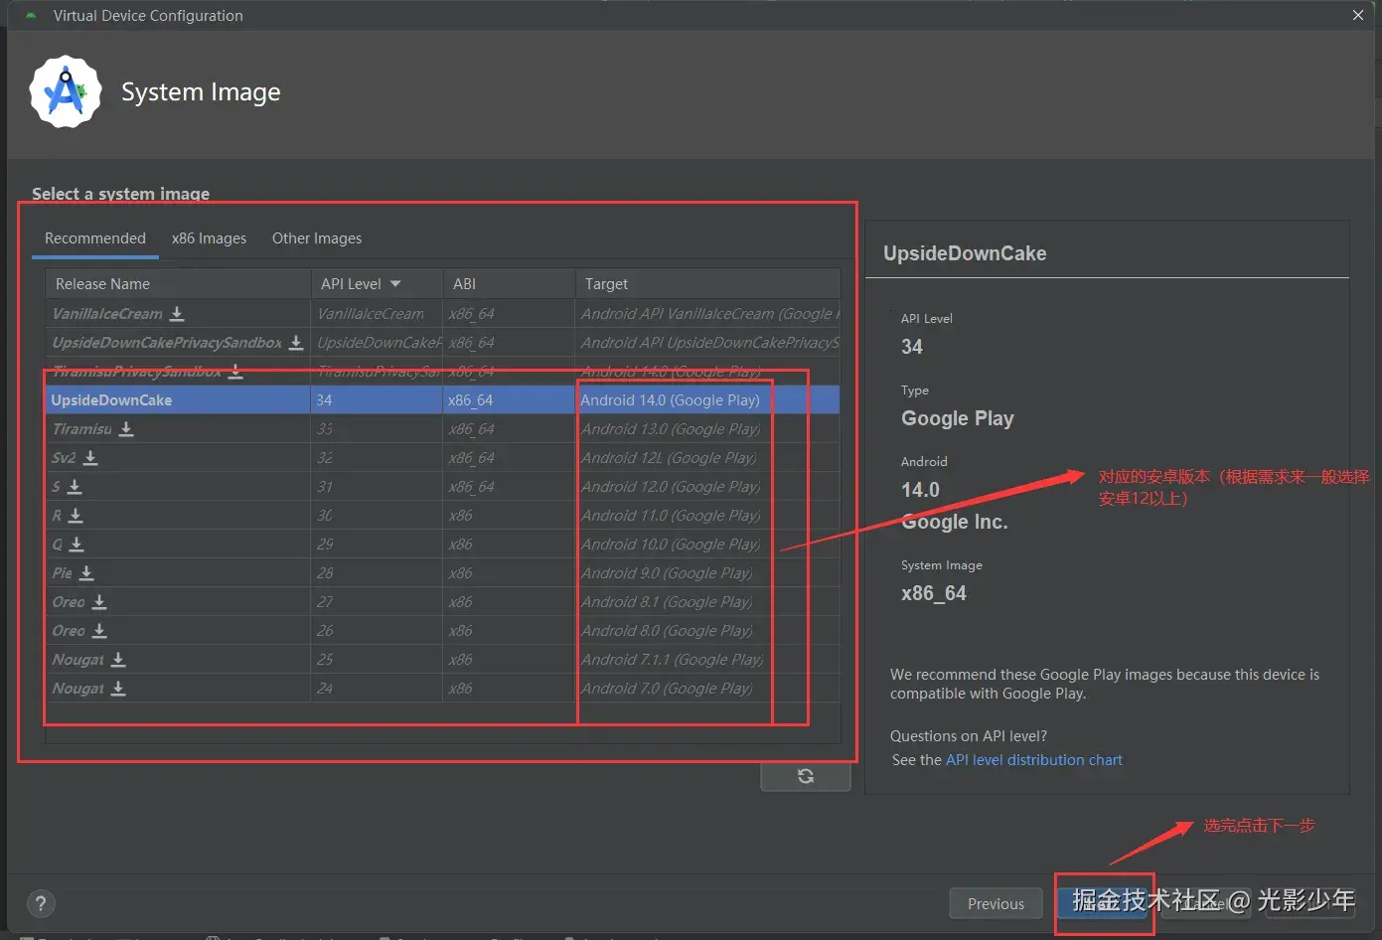Sort by API Level dropdown arrow

click(x=395, y=284)
